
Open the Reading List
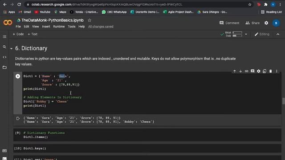tap(271, 12)
